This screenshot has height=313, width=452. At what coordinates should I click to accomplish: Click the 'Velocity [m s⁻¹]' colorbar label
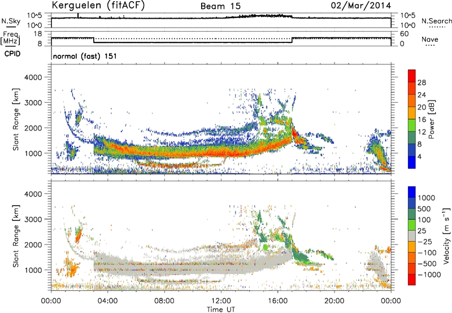click(x=446, y=236)
